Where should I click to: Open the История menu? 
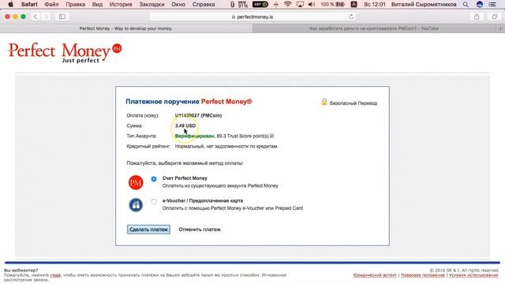coord(121,5)
